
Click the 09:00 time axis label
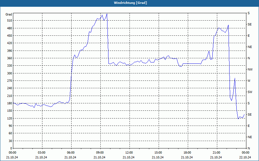[100, 153]
